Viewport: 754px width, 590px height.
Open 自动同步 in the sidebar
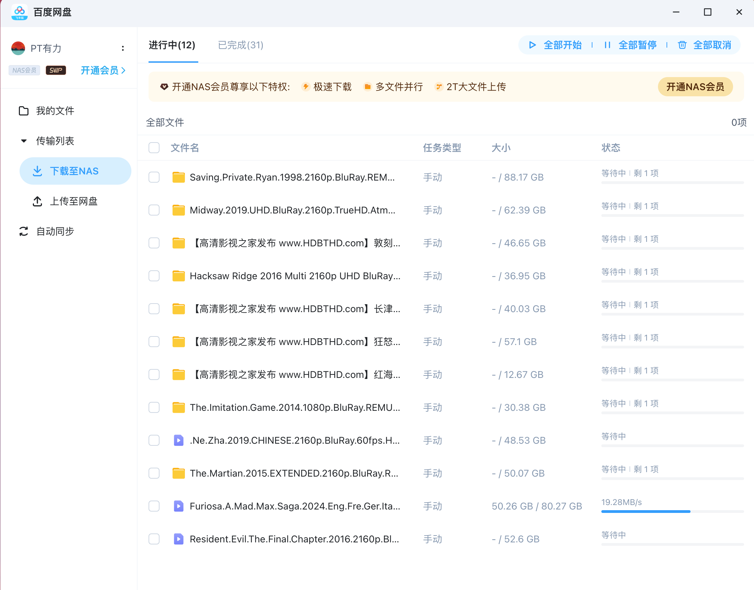(47, 231)
